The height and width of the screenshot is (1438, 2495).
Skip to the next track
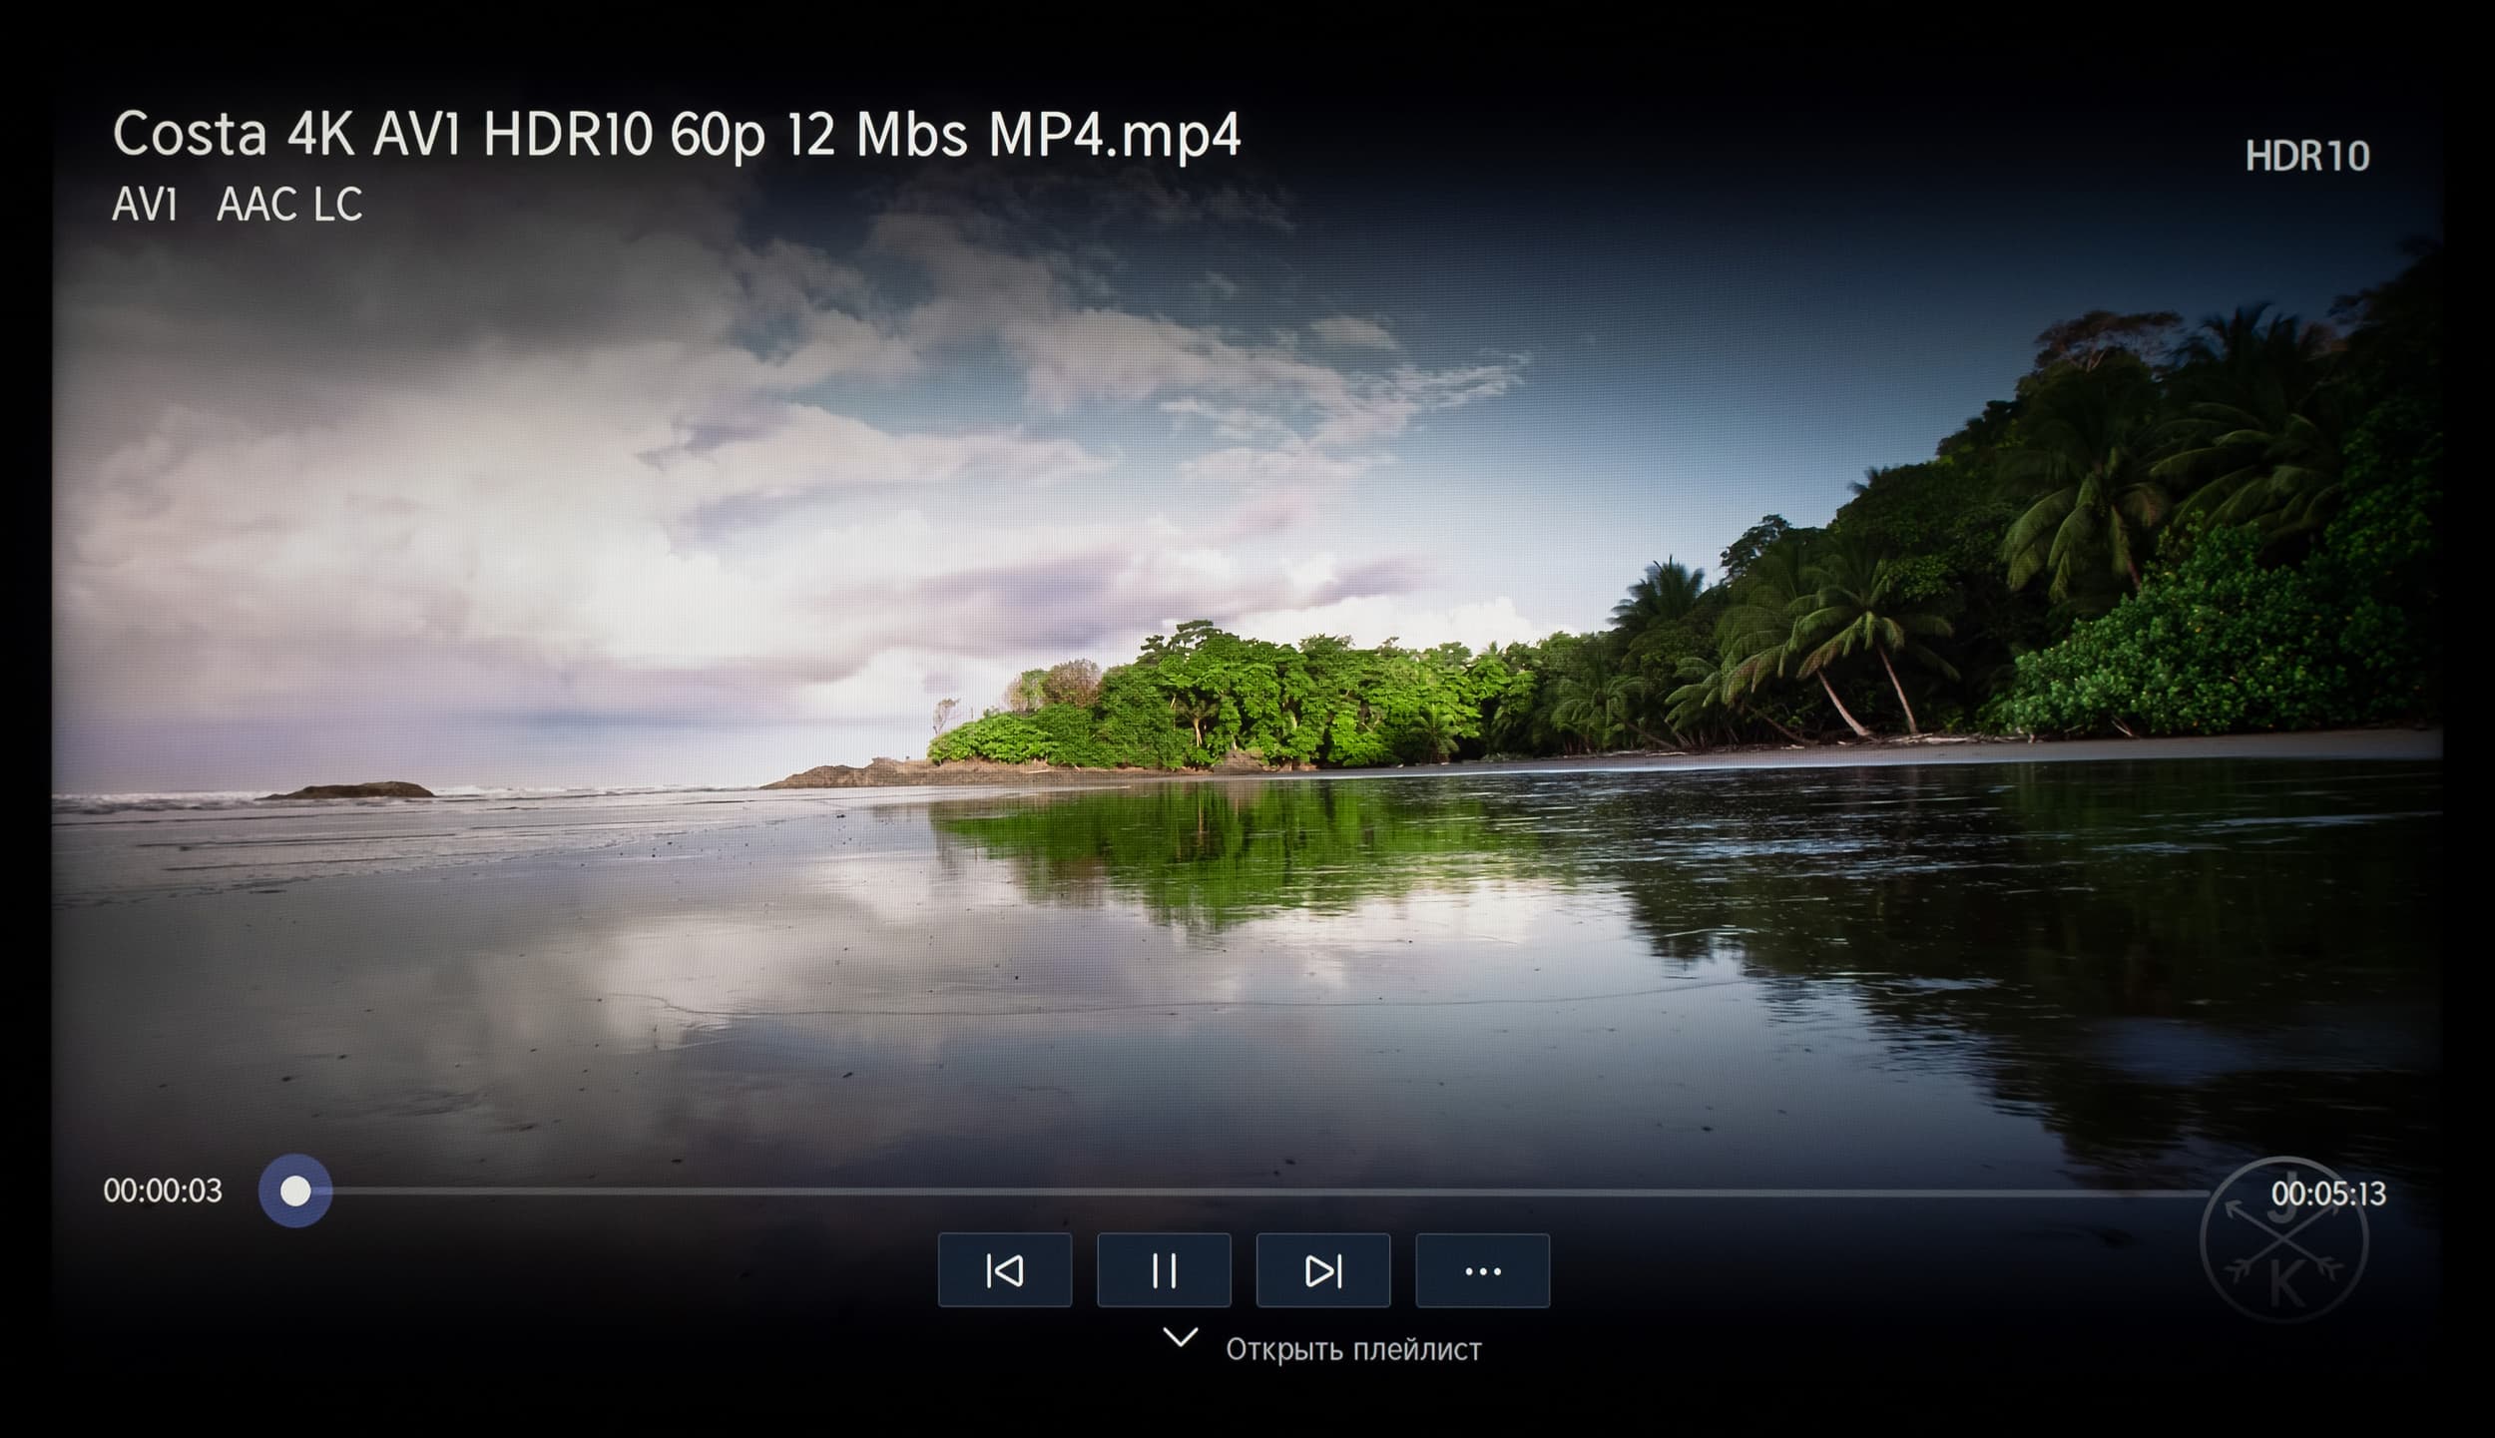coord(1322,1270)
